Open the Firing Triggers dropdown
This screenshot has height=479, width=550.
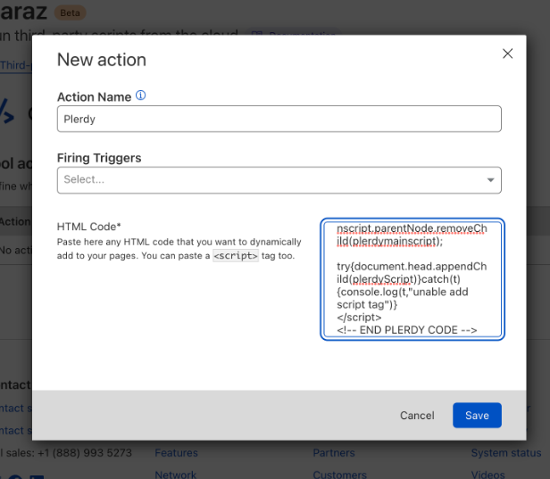click(x=279, y=180)
